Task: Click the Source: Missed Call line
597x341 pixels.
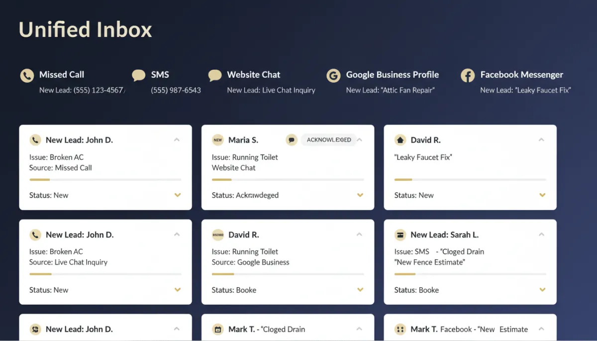Action: coord(61,168)
